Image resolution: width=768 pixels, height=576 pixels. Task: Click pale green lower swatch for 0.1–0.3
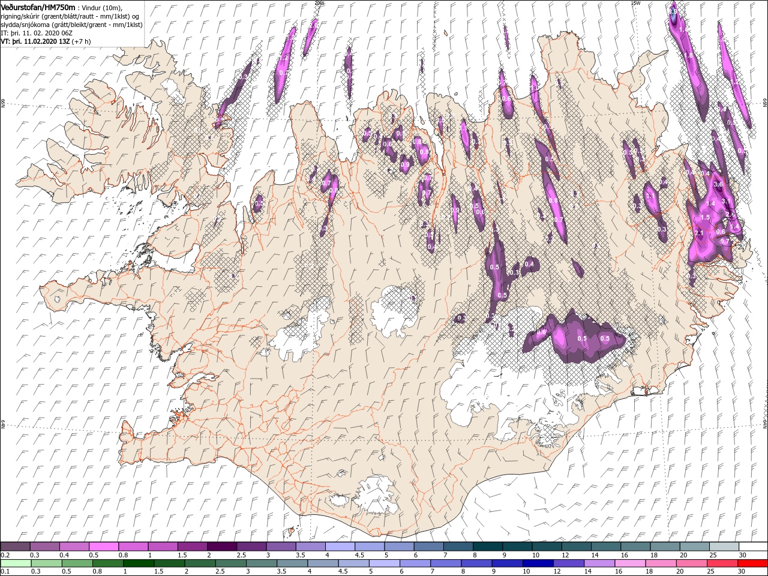point(16,563)
